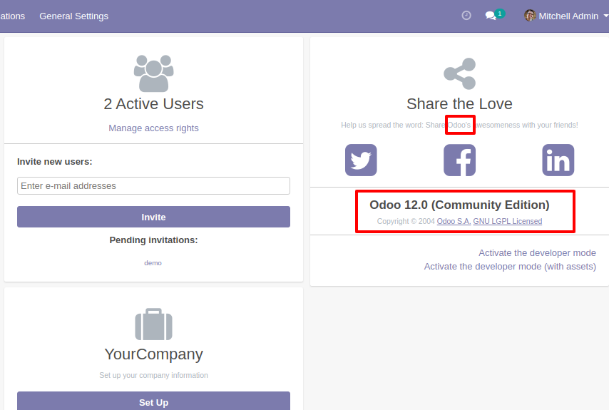
Task: Click the Invite button
Action: tap(153, 217)
